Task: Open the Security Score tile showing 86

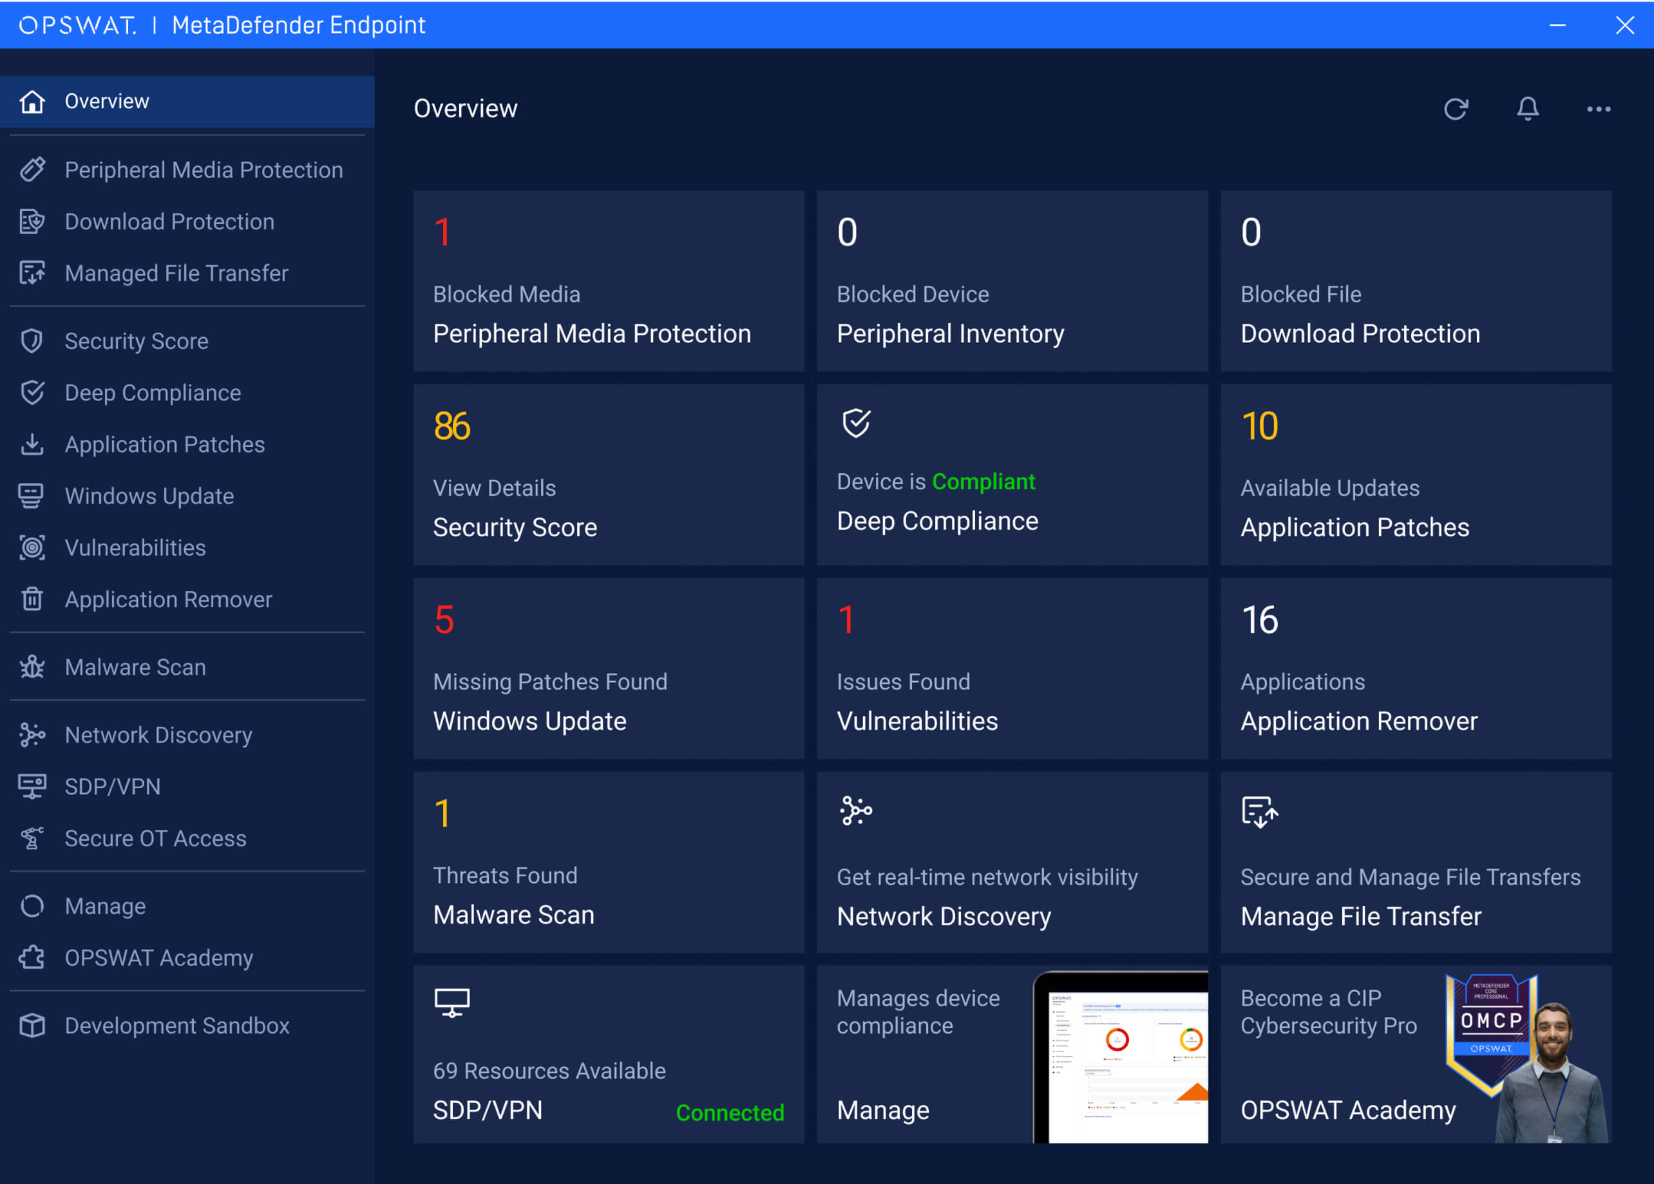Action: click(608, 475)
